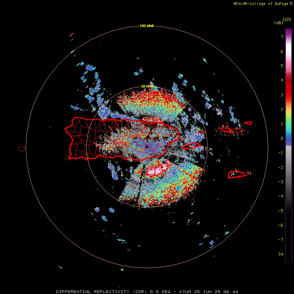Screen dimensions: 294x294
Task: Pick the purple top of the color bar
Action: [x=288, y=32]
